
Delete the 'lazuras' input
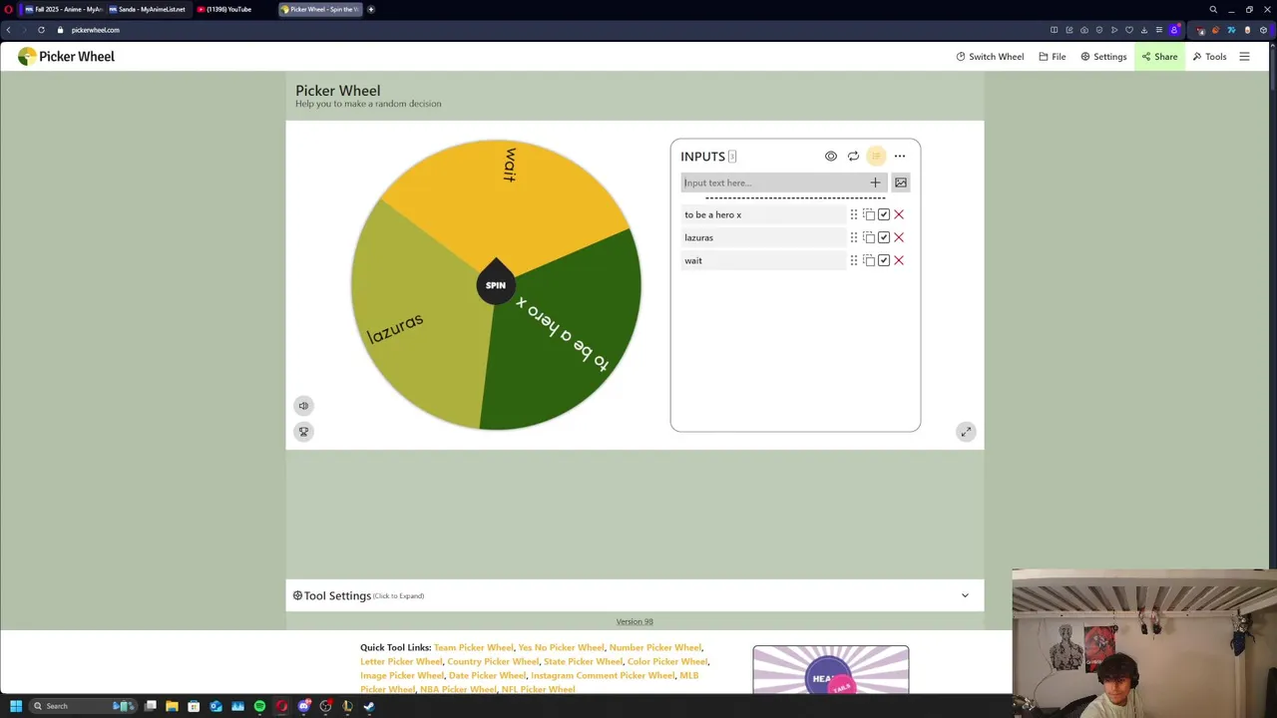pos(899,237)
